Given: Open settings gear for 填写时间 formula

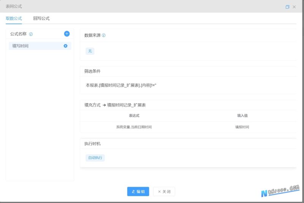Looking at the screenshot, I should (x=65, y=46).
